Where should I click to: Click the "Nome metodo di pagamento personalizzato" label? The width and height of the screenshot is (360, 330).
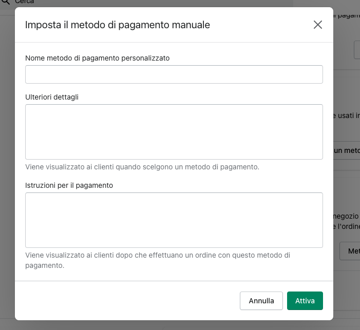tap(97, 58)
